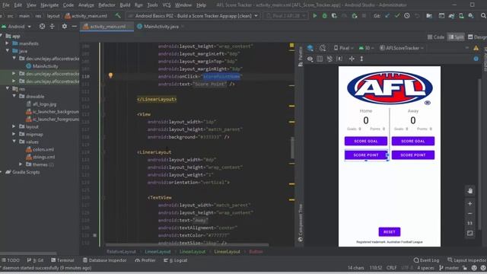This screenshot has height=274, width=487.
Task: Open the run configuration dropdown
Action: point(193,15)
